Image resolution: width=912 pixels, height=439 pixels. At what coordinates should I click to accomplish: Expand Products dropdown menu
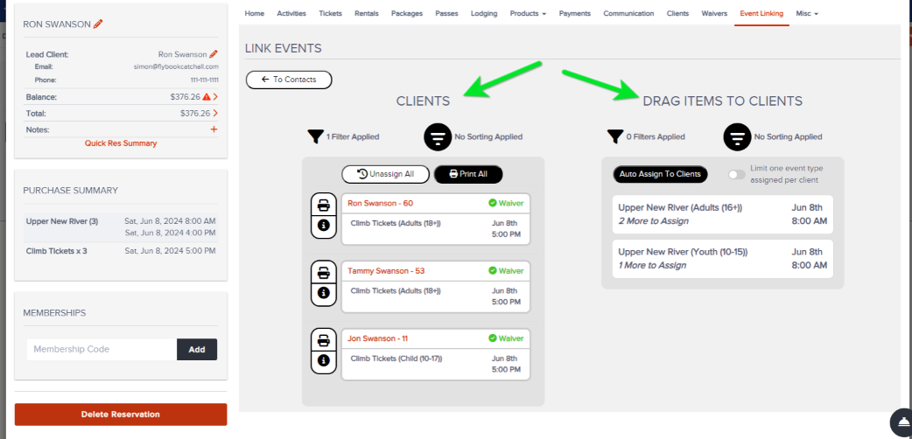[528, 13]
